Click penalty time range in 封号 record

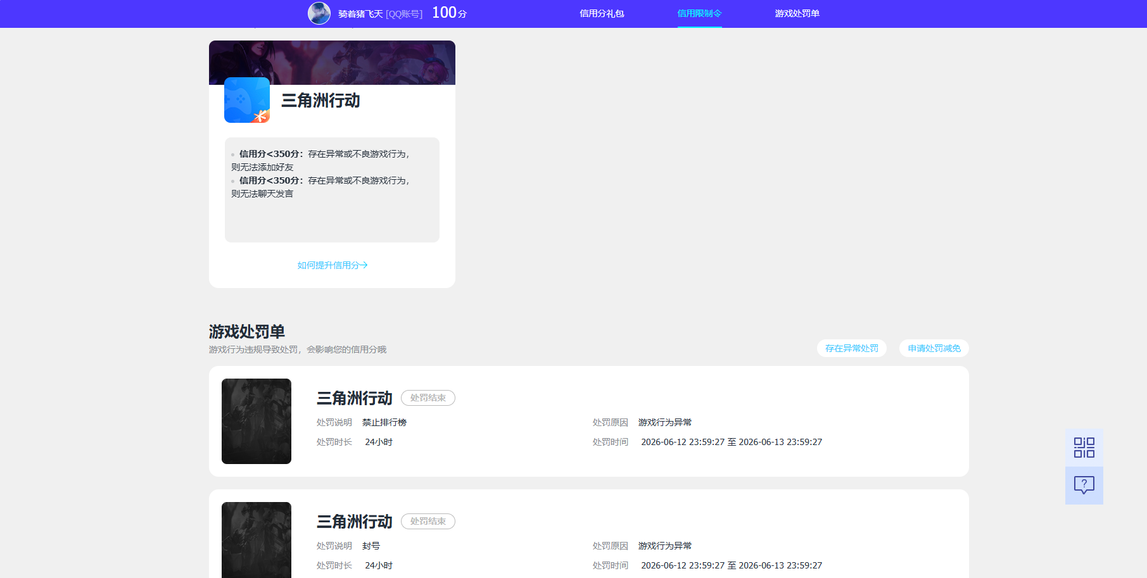point(732,565)
